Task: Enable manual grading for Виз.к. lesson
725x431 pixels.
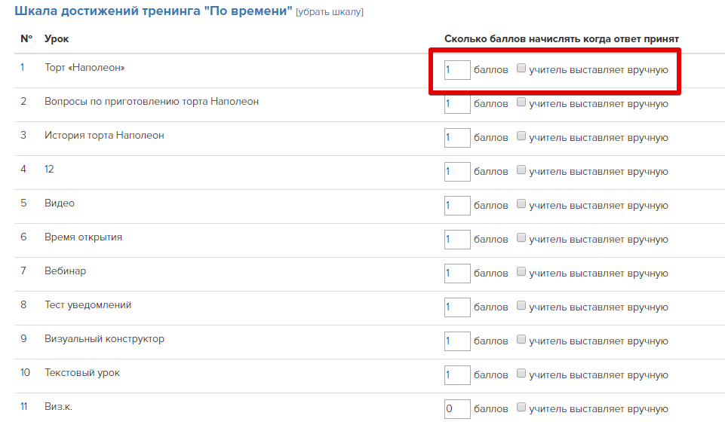Action: pyautogui.click(x=521, y=408)
